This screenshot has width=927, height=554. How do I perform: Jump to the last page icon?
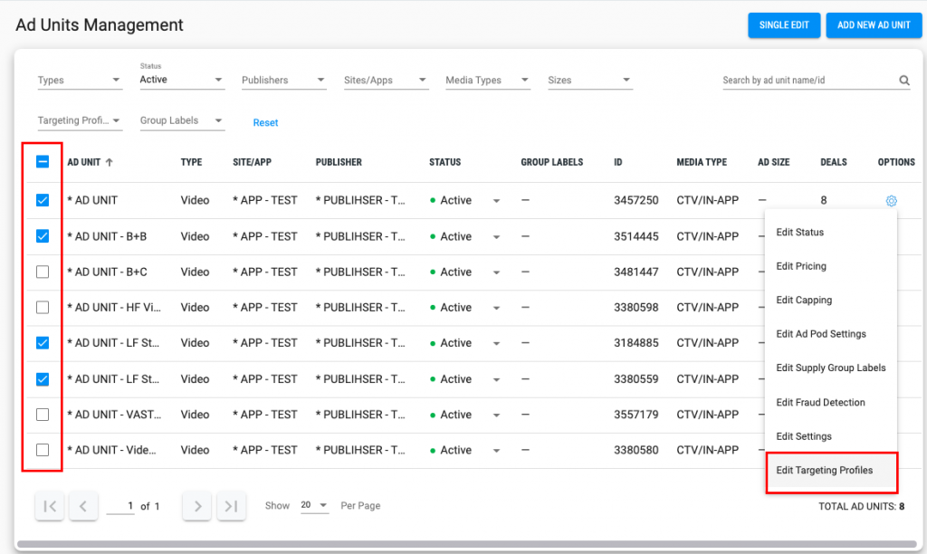(230, 506)
